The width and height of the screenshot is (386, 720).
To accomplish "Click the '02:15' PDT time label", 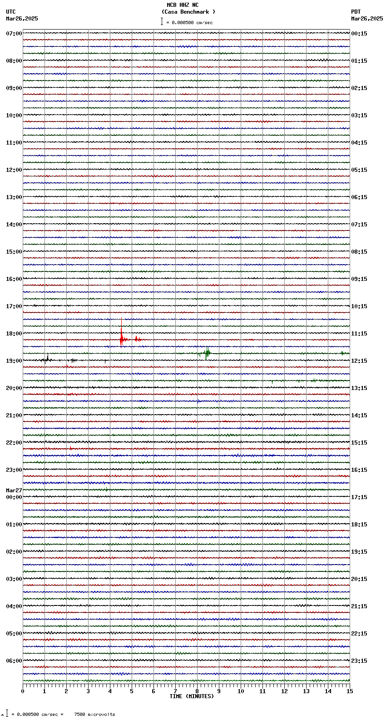I will click(x=359, y=88).
